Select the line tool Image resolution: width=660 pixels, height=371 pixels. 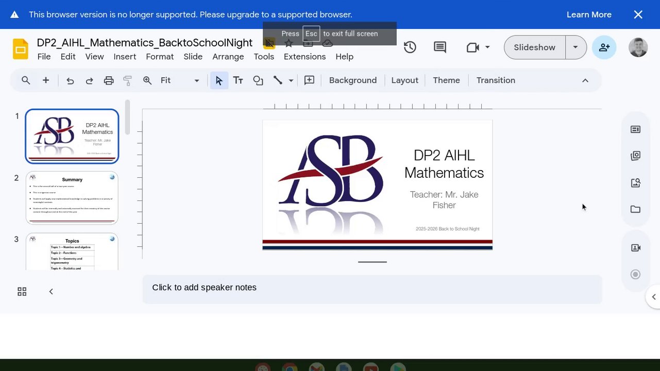[x=278, y=80]
